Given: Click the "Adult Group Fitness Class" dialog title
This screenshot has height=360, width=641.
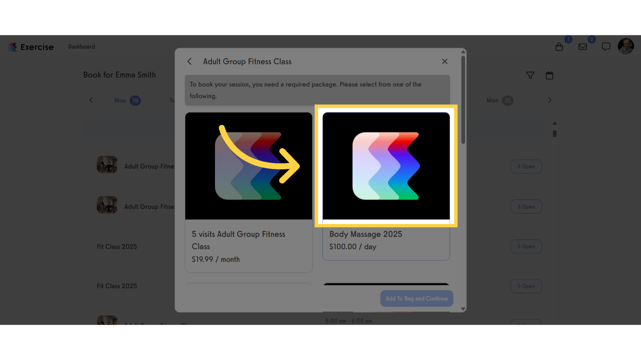Looking at the screenshot, I should 247,61.
